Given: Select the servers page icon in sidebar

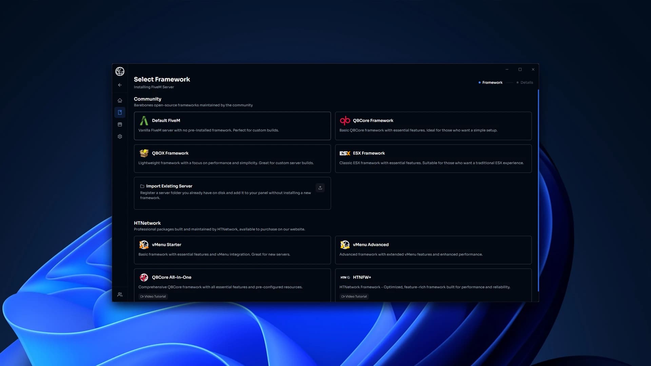Looking at the screenshot, I should (120, 113).
